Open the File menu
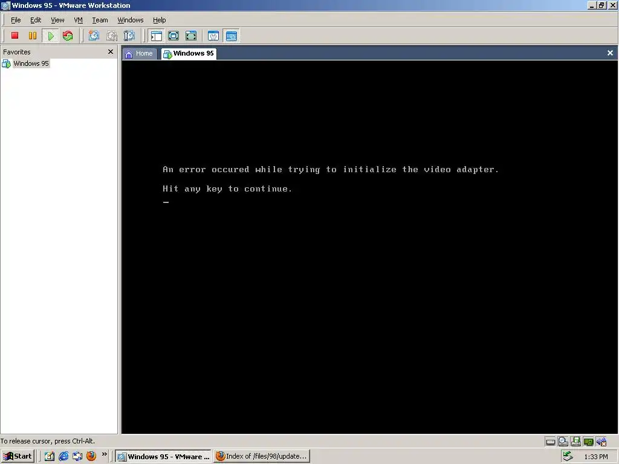Screen dimensions: 619x464 16,20
